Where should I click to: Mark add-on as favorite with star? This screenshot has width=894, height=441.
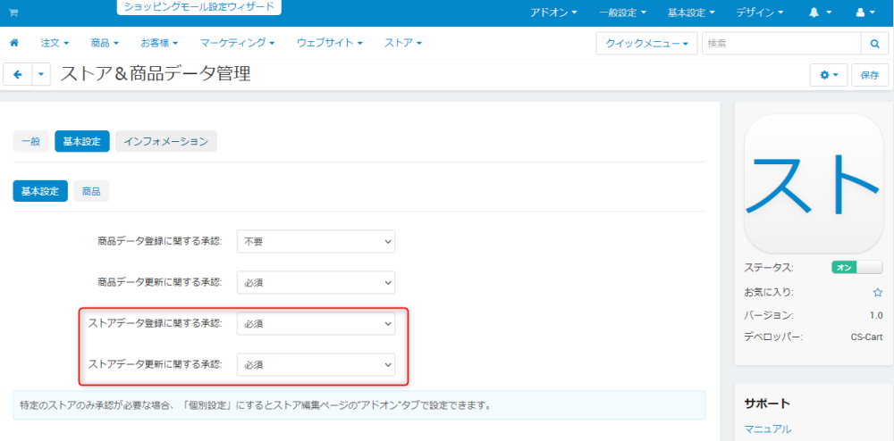tap(878, 293)
